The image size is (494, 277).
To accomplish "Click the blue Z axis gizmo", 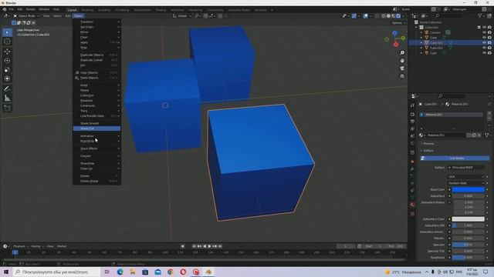I will point(394,33).
